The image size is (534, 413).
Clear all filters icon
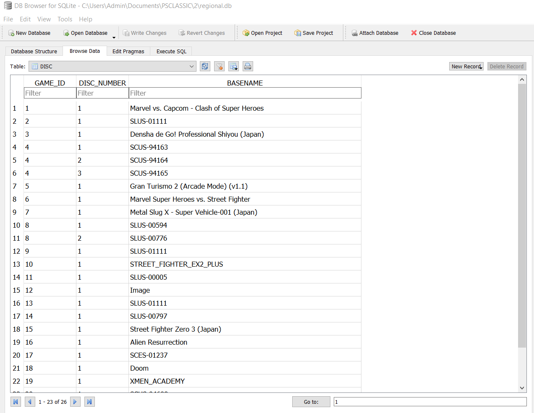pyautogui.click(x=219, y=66)
